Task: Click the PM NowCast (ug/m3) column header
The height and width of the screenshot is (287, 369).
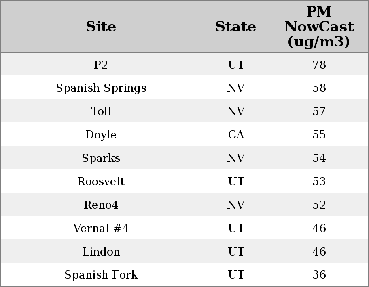Action: [319, 27]
